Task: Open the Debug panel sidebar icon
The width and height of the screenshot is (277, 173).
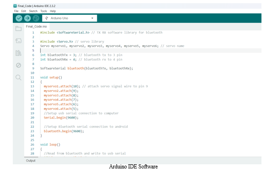Action: coord(18,65)
